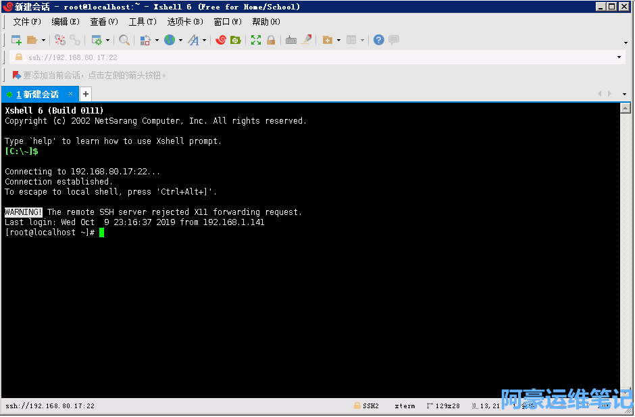Expand the globe encoding dropdown arrow
This screenshot has height=417, width=635.
click(180, 41)
